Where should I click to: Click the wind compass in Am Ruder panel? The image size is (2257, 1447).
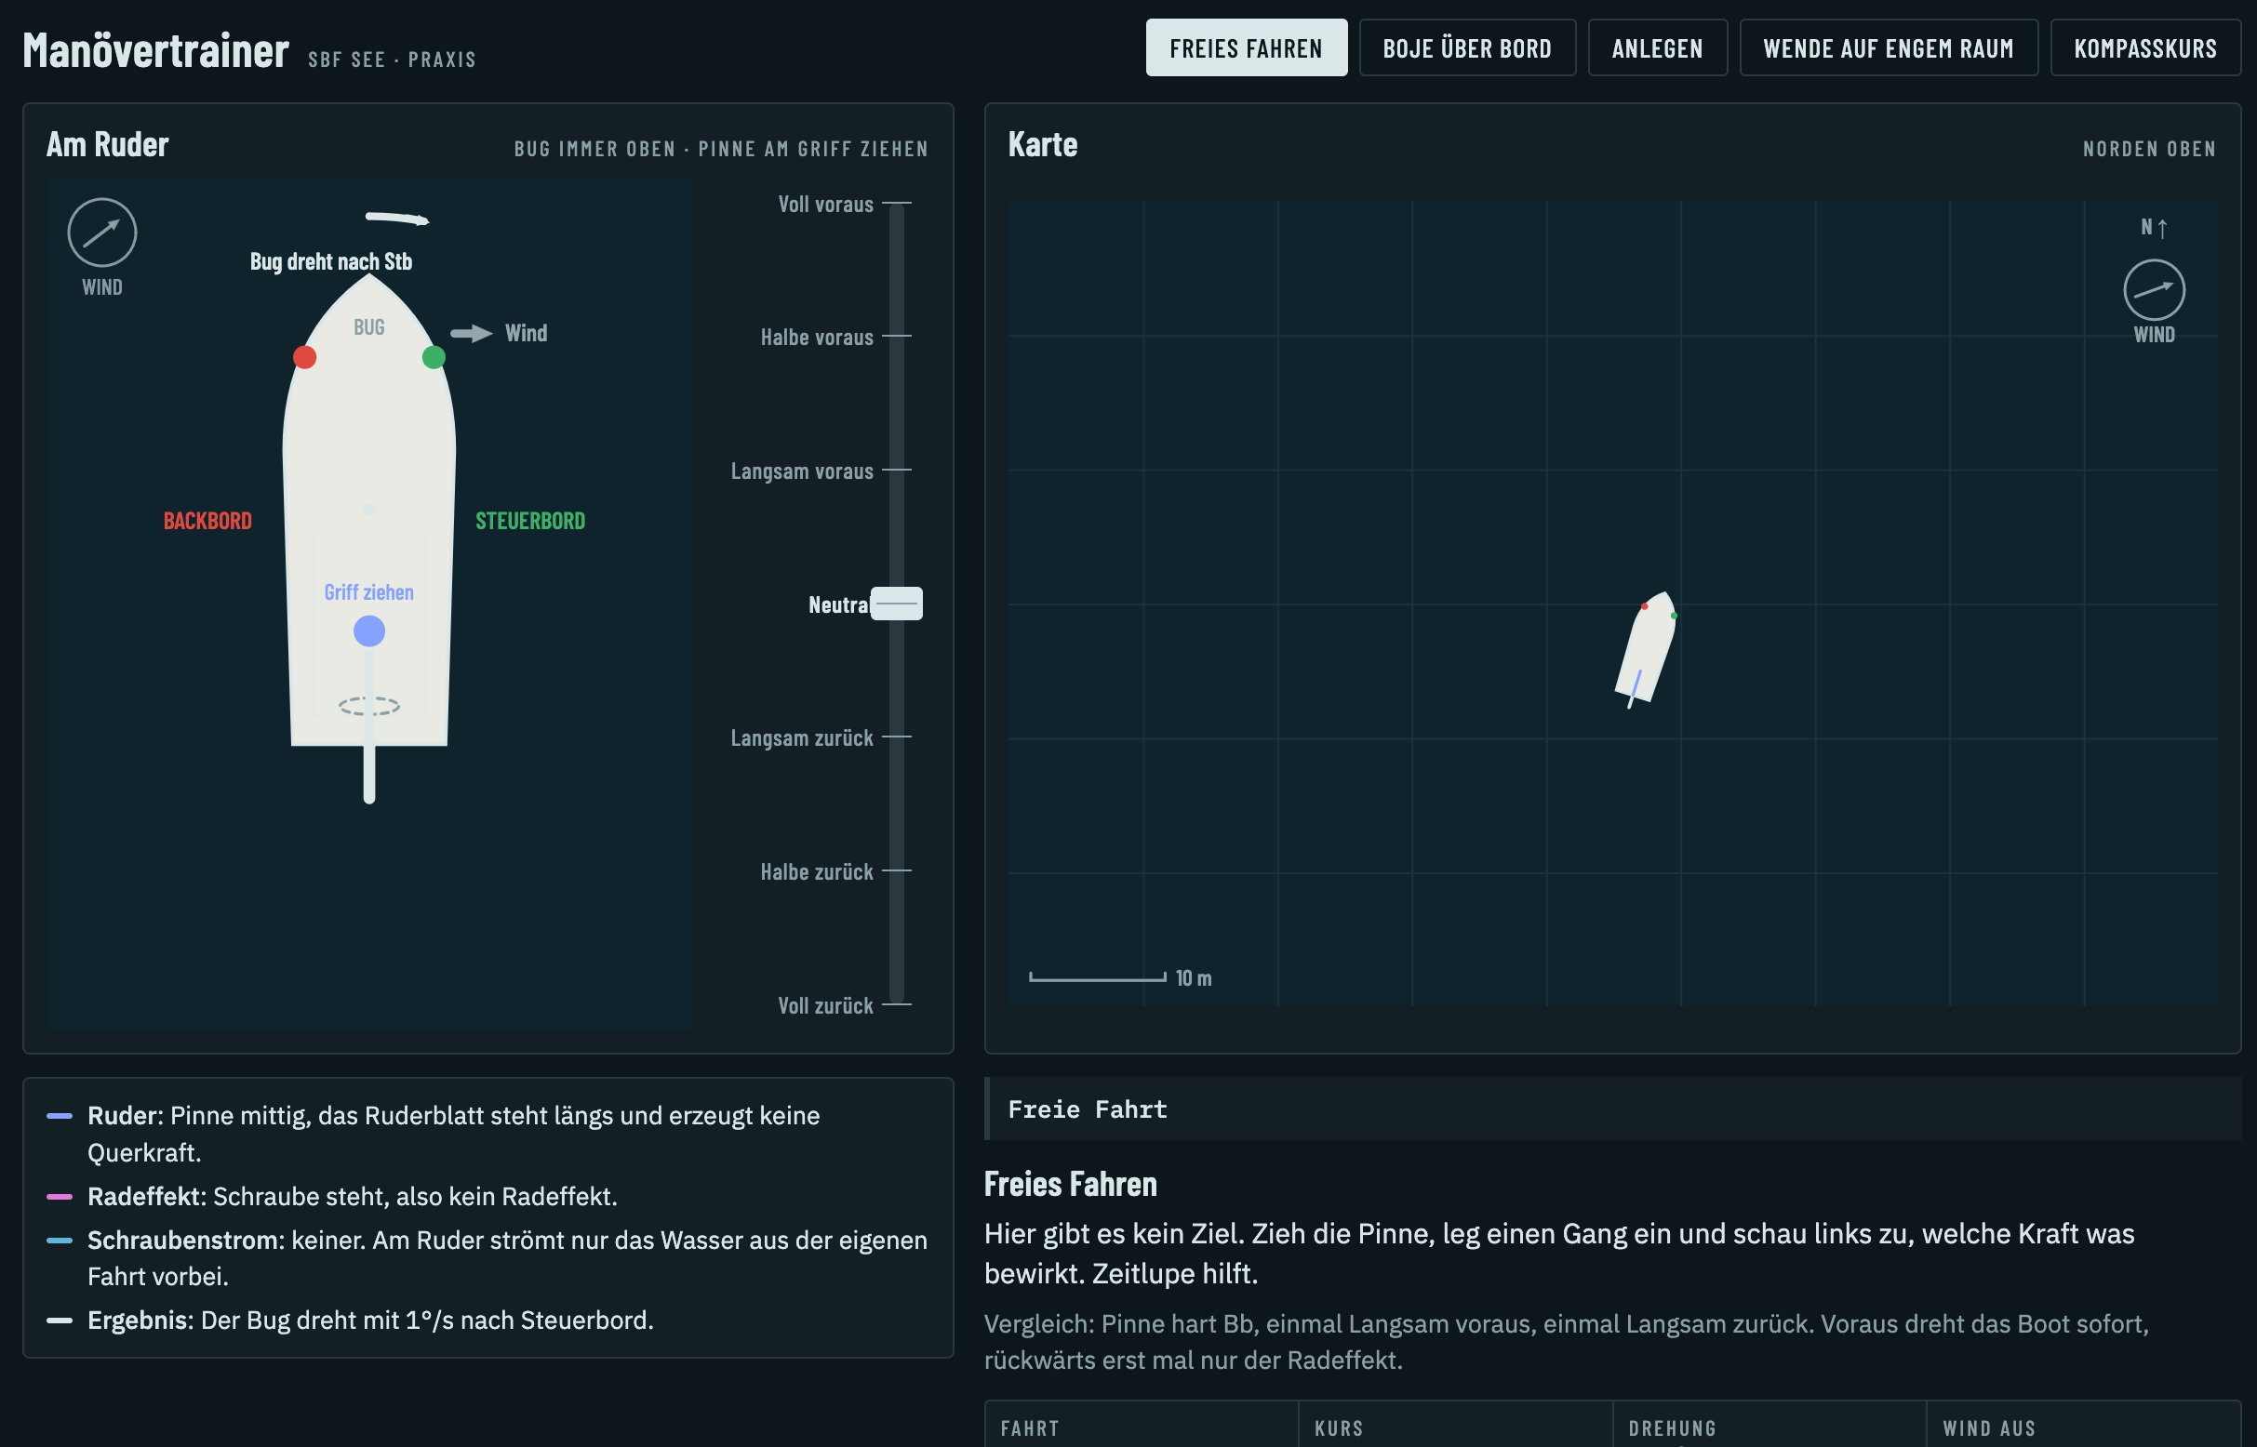click(x=101, y=232)
